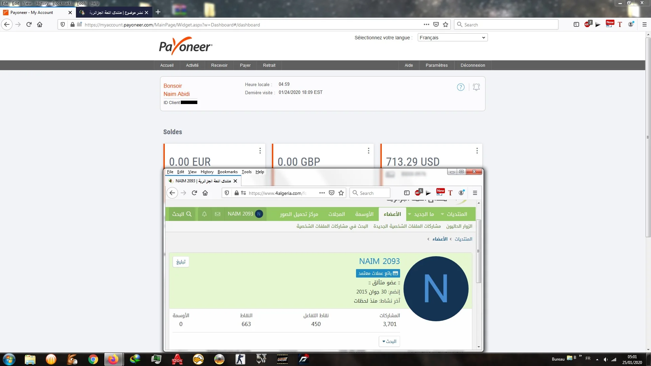
Task: Reload the 4algeria forum page
Action: [x=194, y=193]
